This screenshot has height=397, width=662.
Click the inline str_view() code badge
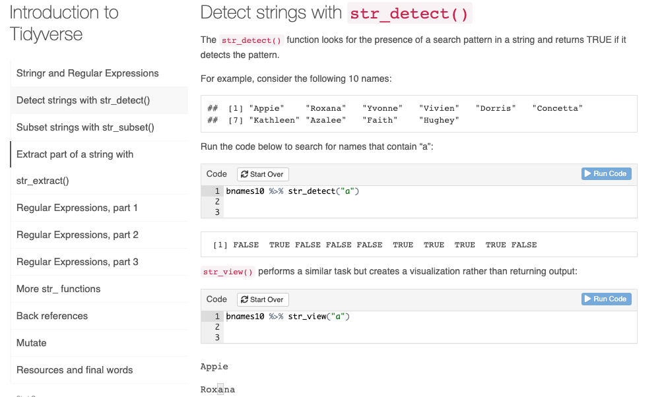(x=227, y=272)
